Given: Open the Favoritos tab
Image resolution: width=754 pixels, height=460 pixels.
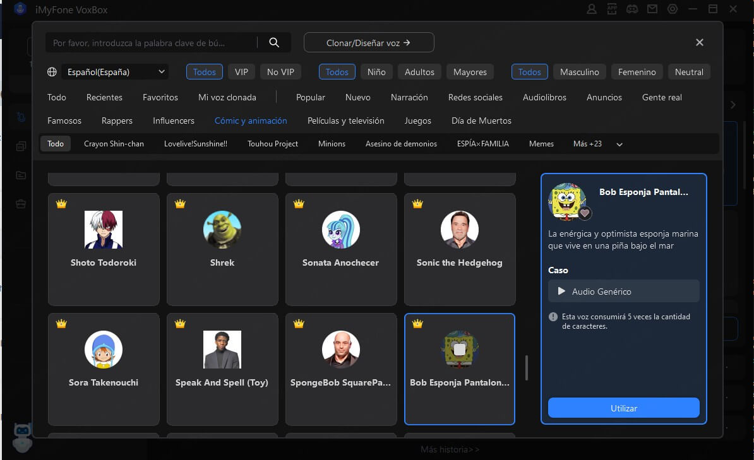Looking at the screenshot, I should [160, 97].
